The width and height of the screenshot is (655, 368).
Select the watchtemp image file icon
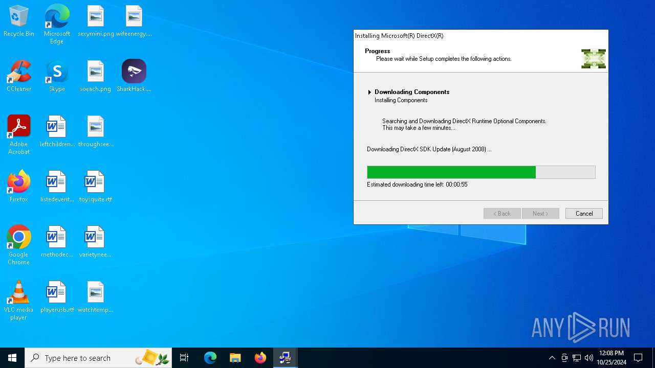[x=96, y=297]
